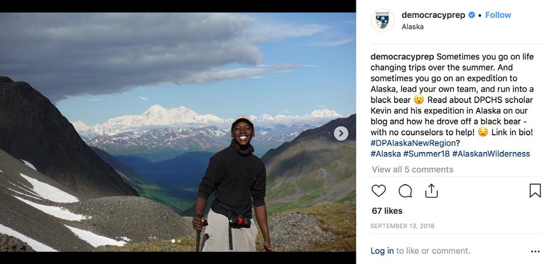
Task: Click the blue verified badge
Action: (x=471, y=15)
